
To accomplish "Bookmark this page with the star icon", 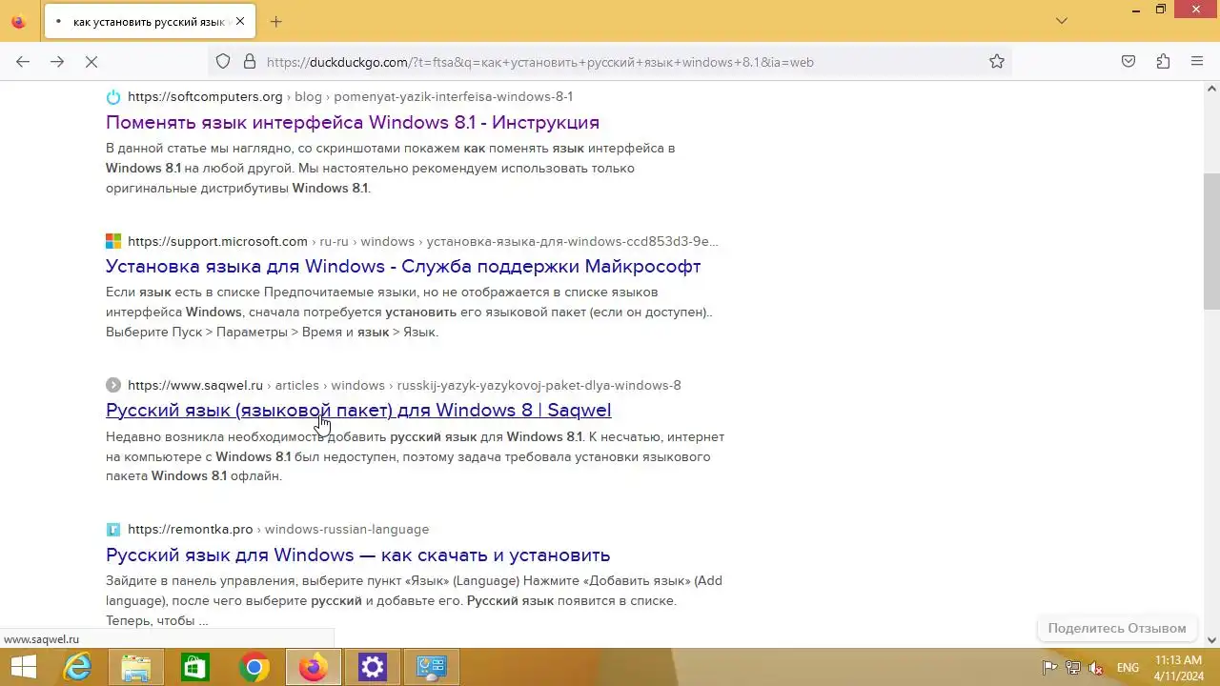I will pos(996,62).
